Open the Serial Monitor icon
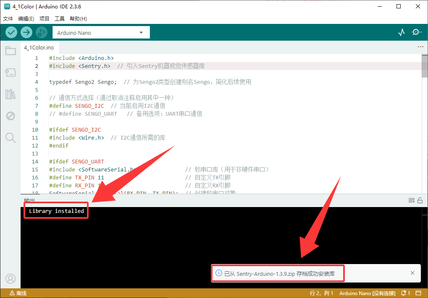428x298 pixels. click(x=416, y=32)
